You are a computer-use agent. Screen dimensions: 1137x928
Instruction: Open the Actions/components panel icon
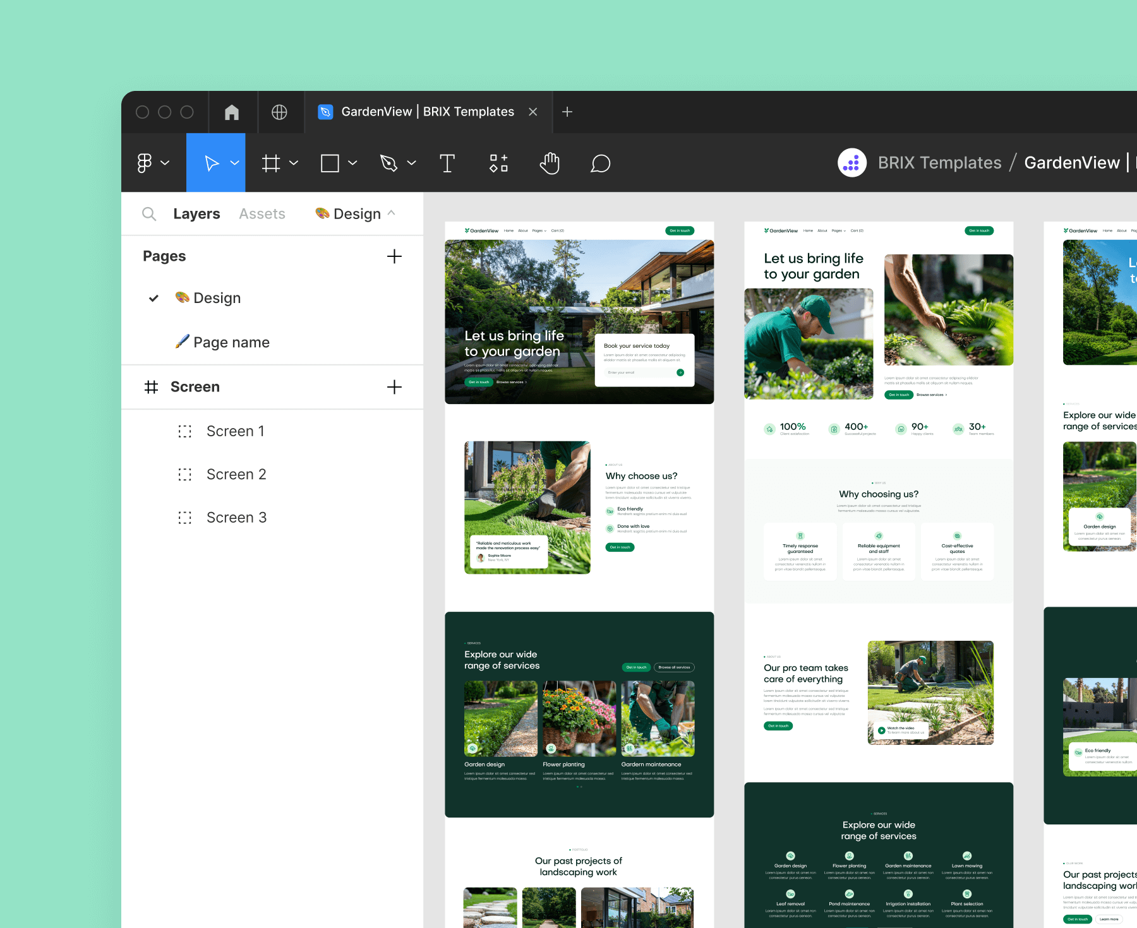tap(498, 163)
